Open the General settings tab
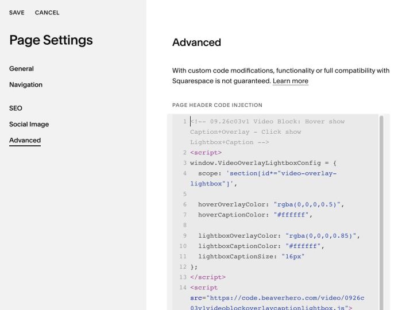Viewport: 402px width, 310px height. pyautogui.click(x=21, y=69)
